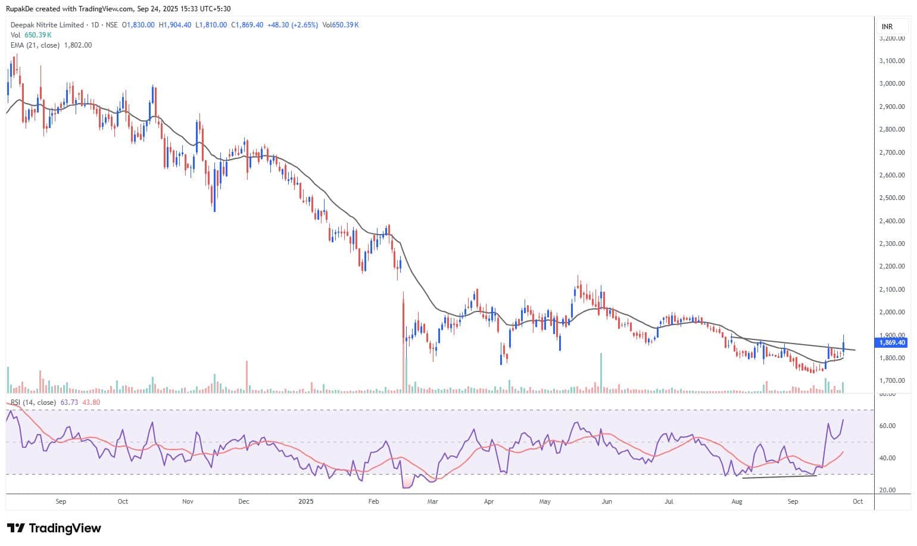This screenshot has width=917, height=546.
Task: Click the 2,000.00 level on price scale
Action: click(891, 312)
